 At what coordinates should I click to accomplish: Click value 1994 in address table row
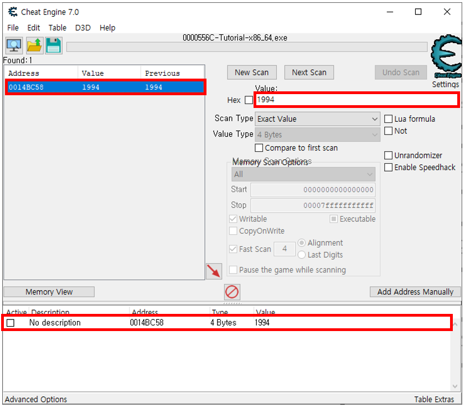pos(262,323)
